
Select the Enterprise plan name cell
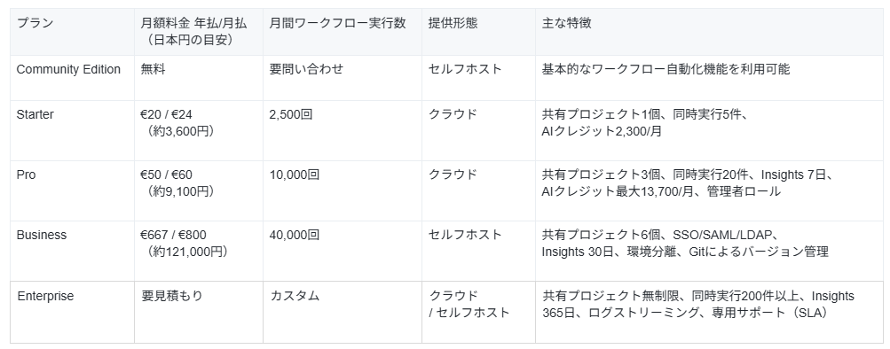coord(72,312)
